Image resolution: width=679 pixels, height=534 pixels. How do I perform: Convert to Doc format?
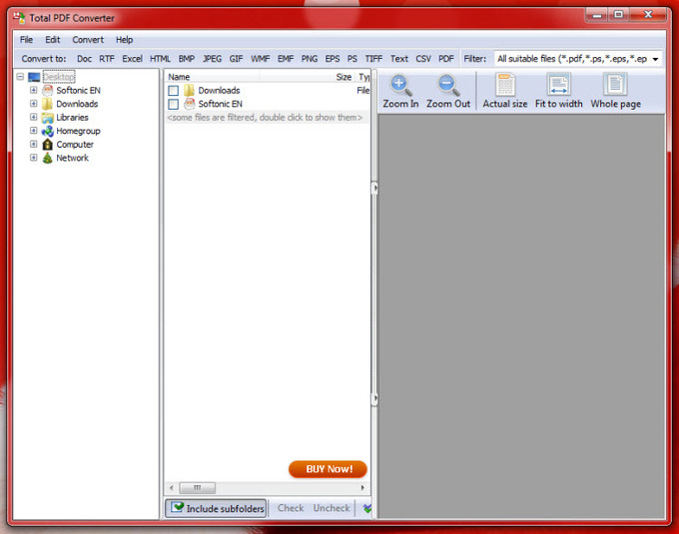tap(85, 59)
